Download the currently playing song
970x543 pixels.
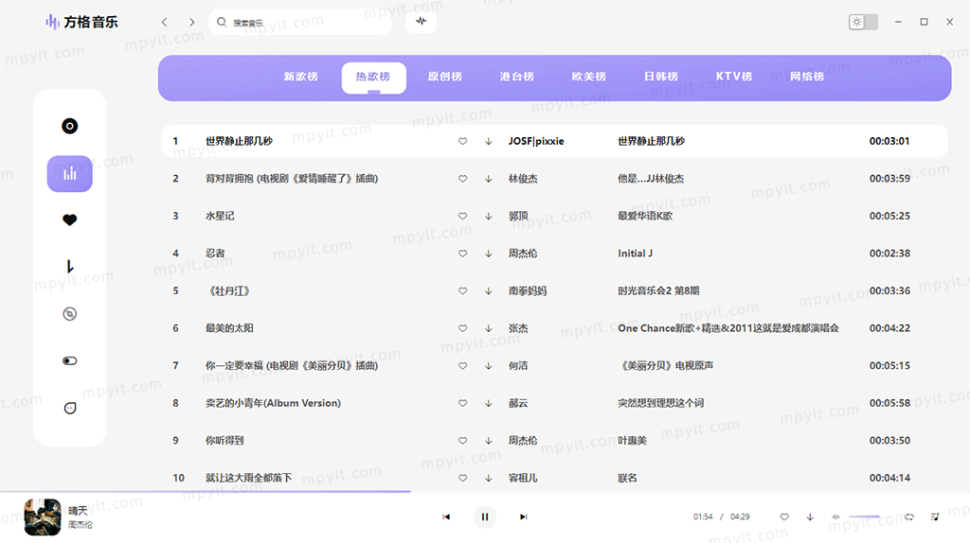coord(811,517)
